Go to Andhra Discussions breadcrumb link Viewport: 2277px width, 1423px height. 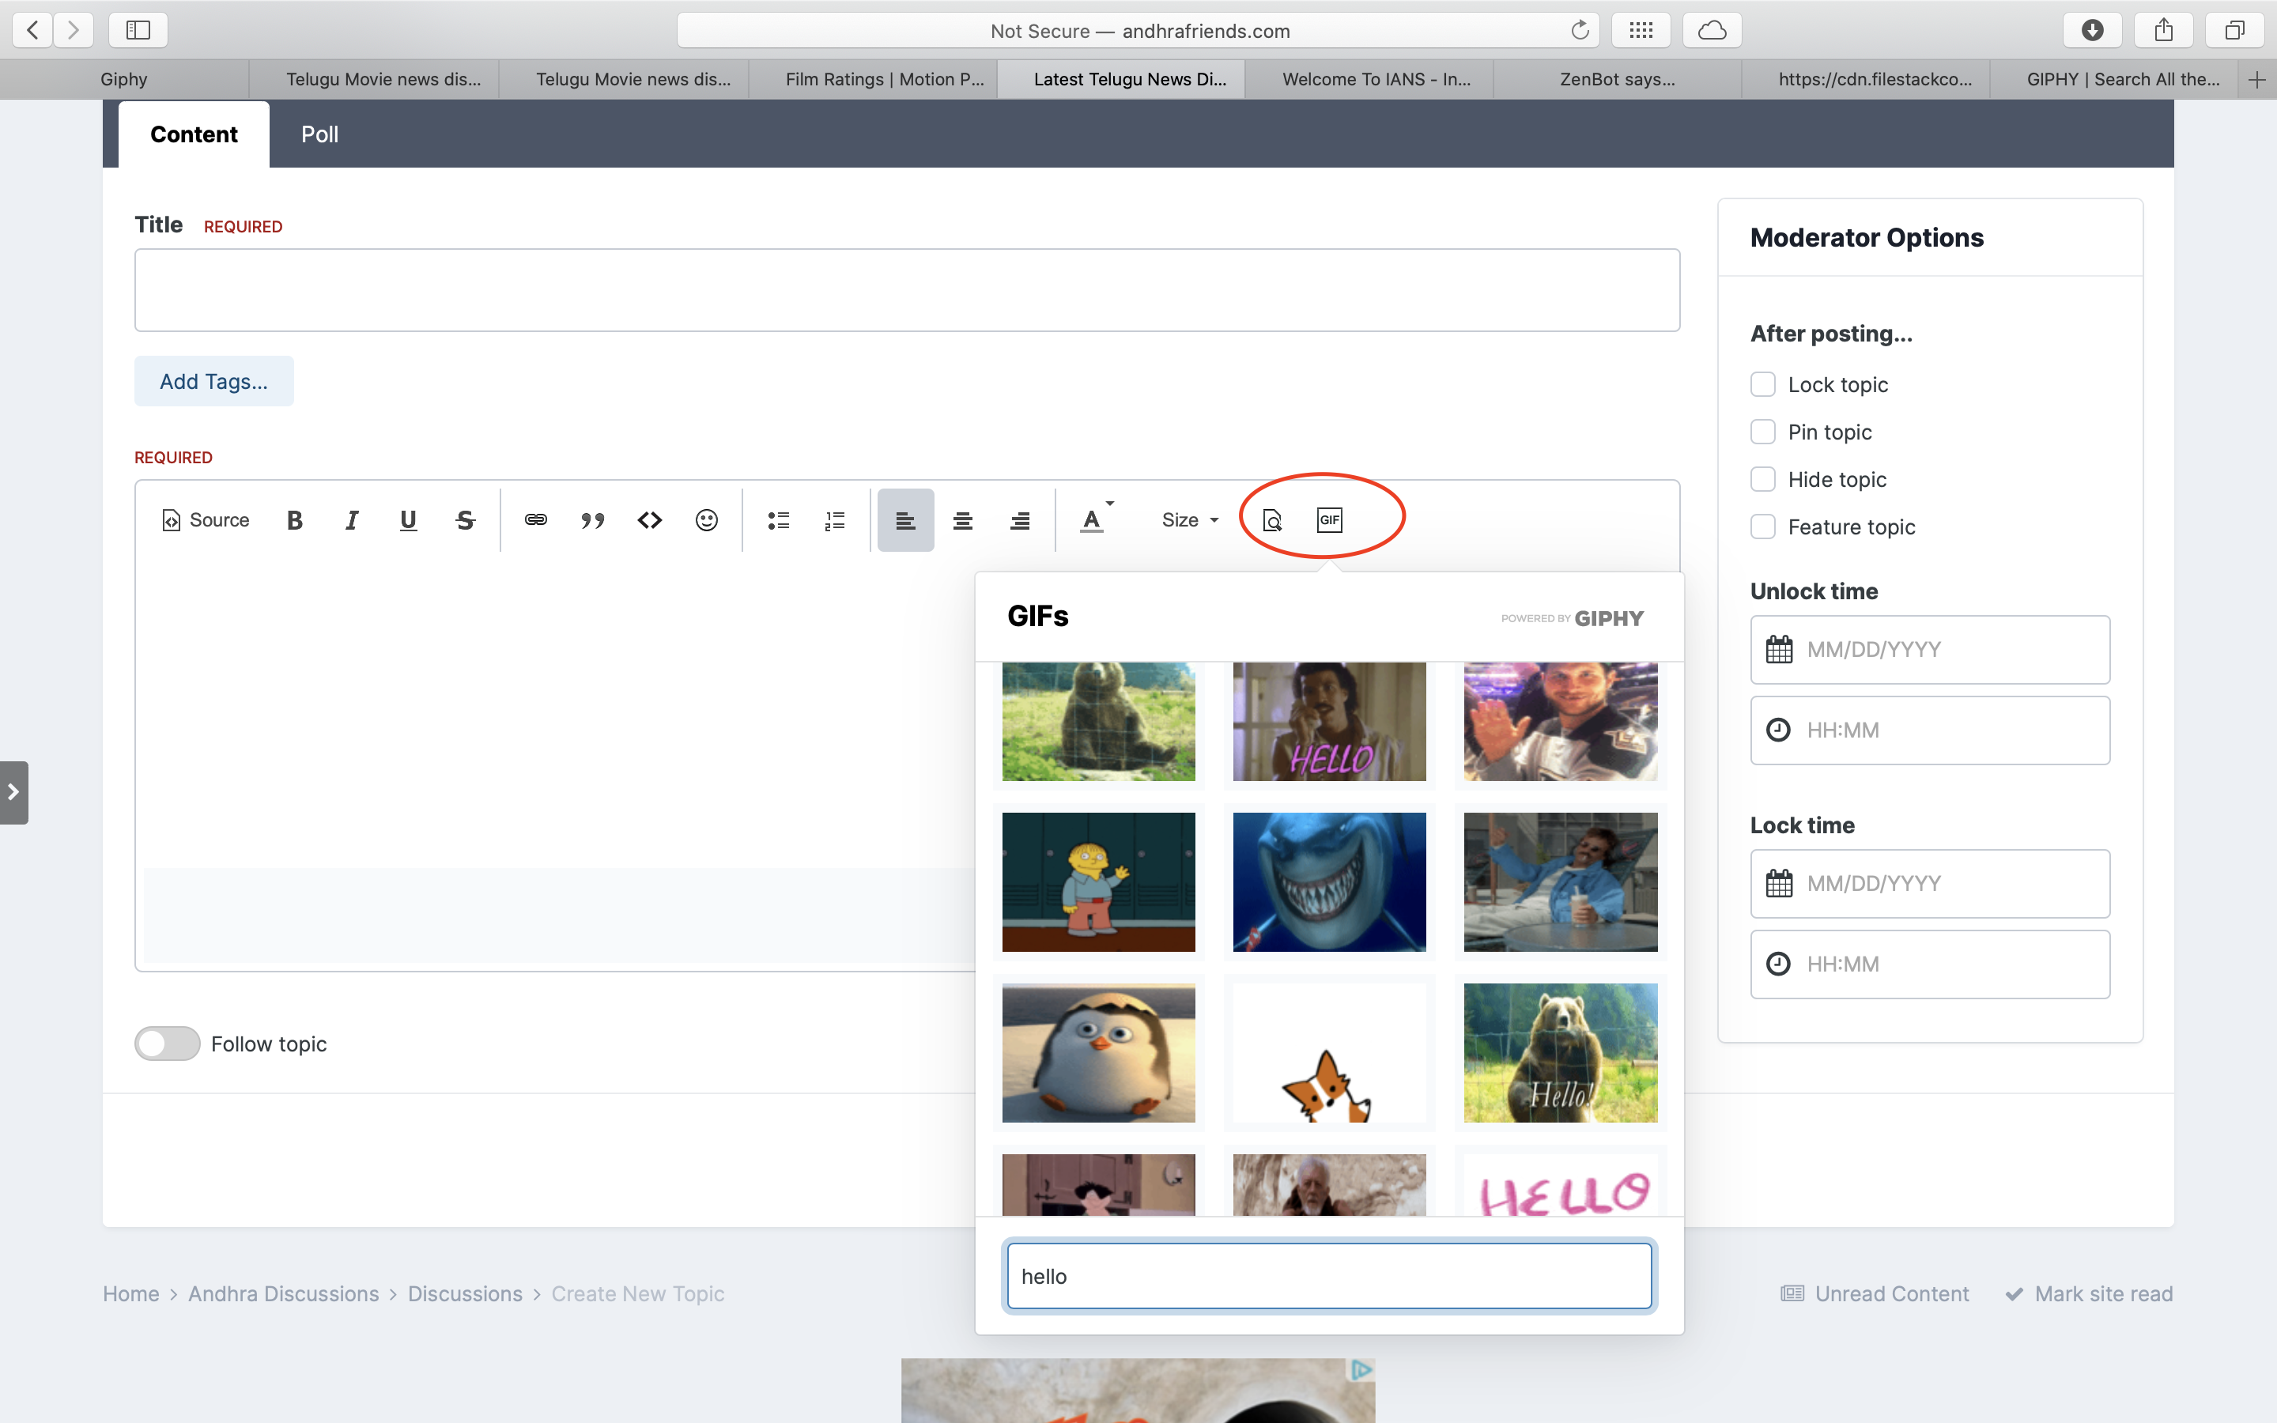tap(283, 1294)
